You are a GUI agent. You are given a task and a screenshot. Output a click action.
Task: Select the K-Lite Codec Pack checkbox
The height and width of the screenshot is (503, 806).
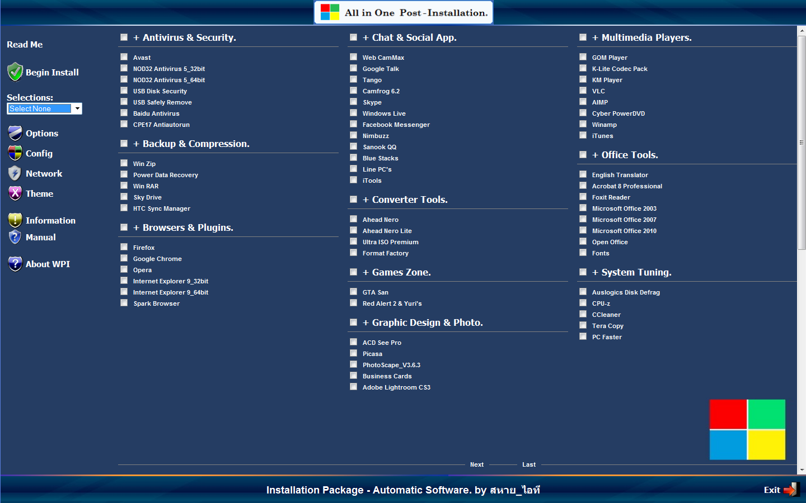tap(583, 68)
